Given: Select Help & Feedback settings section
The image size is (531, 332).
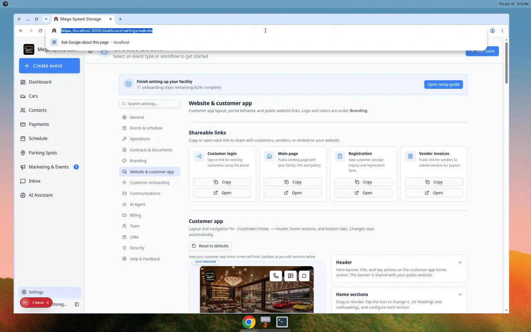Looking at the screenshot, I should point(149,259).
